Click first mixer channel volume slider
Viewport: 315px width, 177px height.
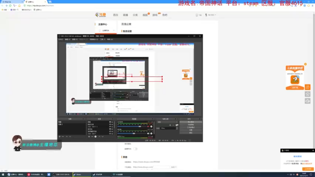coord(132,127)
